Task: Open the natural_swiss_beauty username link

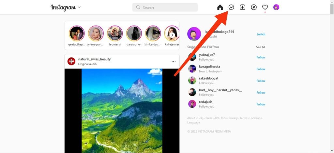Action: click(94, 59)
